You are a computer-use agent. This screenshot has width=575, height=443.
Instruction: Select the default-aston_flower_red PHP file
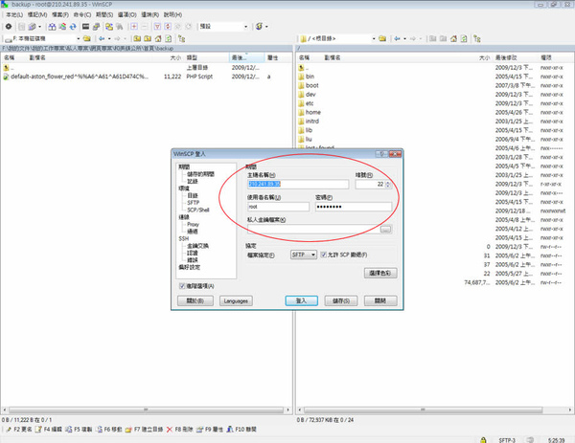[x=80, y=77]
